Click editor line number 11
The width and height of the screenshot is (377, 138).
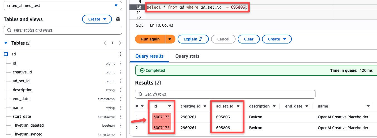pyautogui.click(x=139, y=13)
